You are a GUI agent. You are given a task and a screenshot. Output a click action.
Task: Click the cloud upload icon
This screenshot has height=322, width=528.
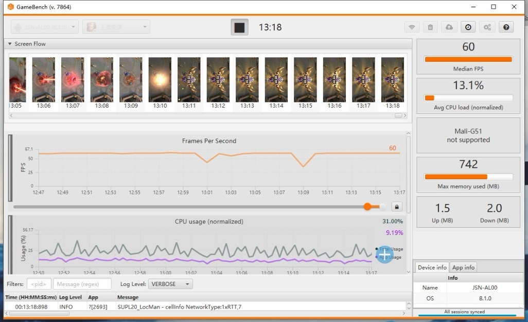(449, 27)
